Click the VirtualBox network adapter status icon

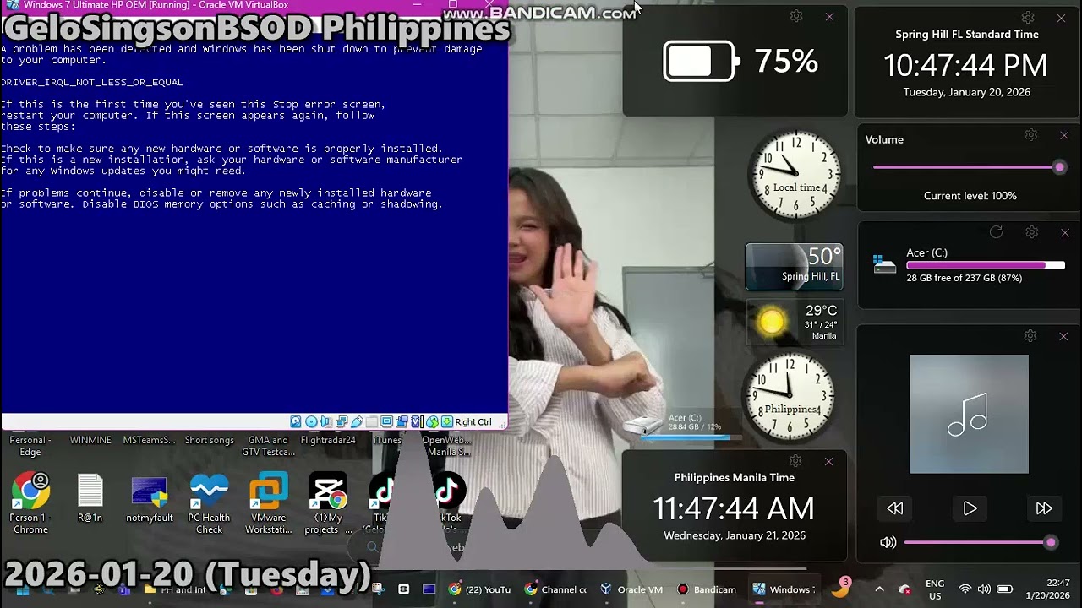342,421
